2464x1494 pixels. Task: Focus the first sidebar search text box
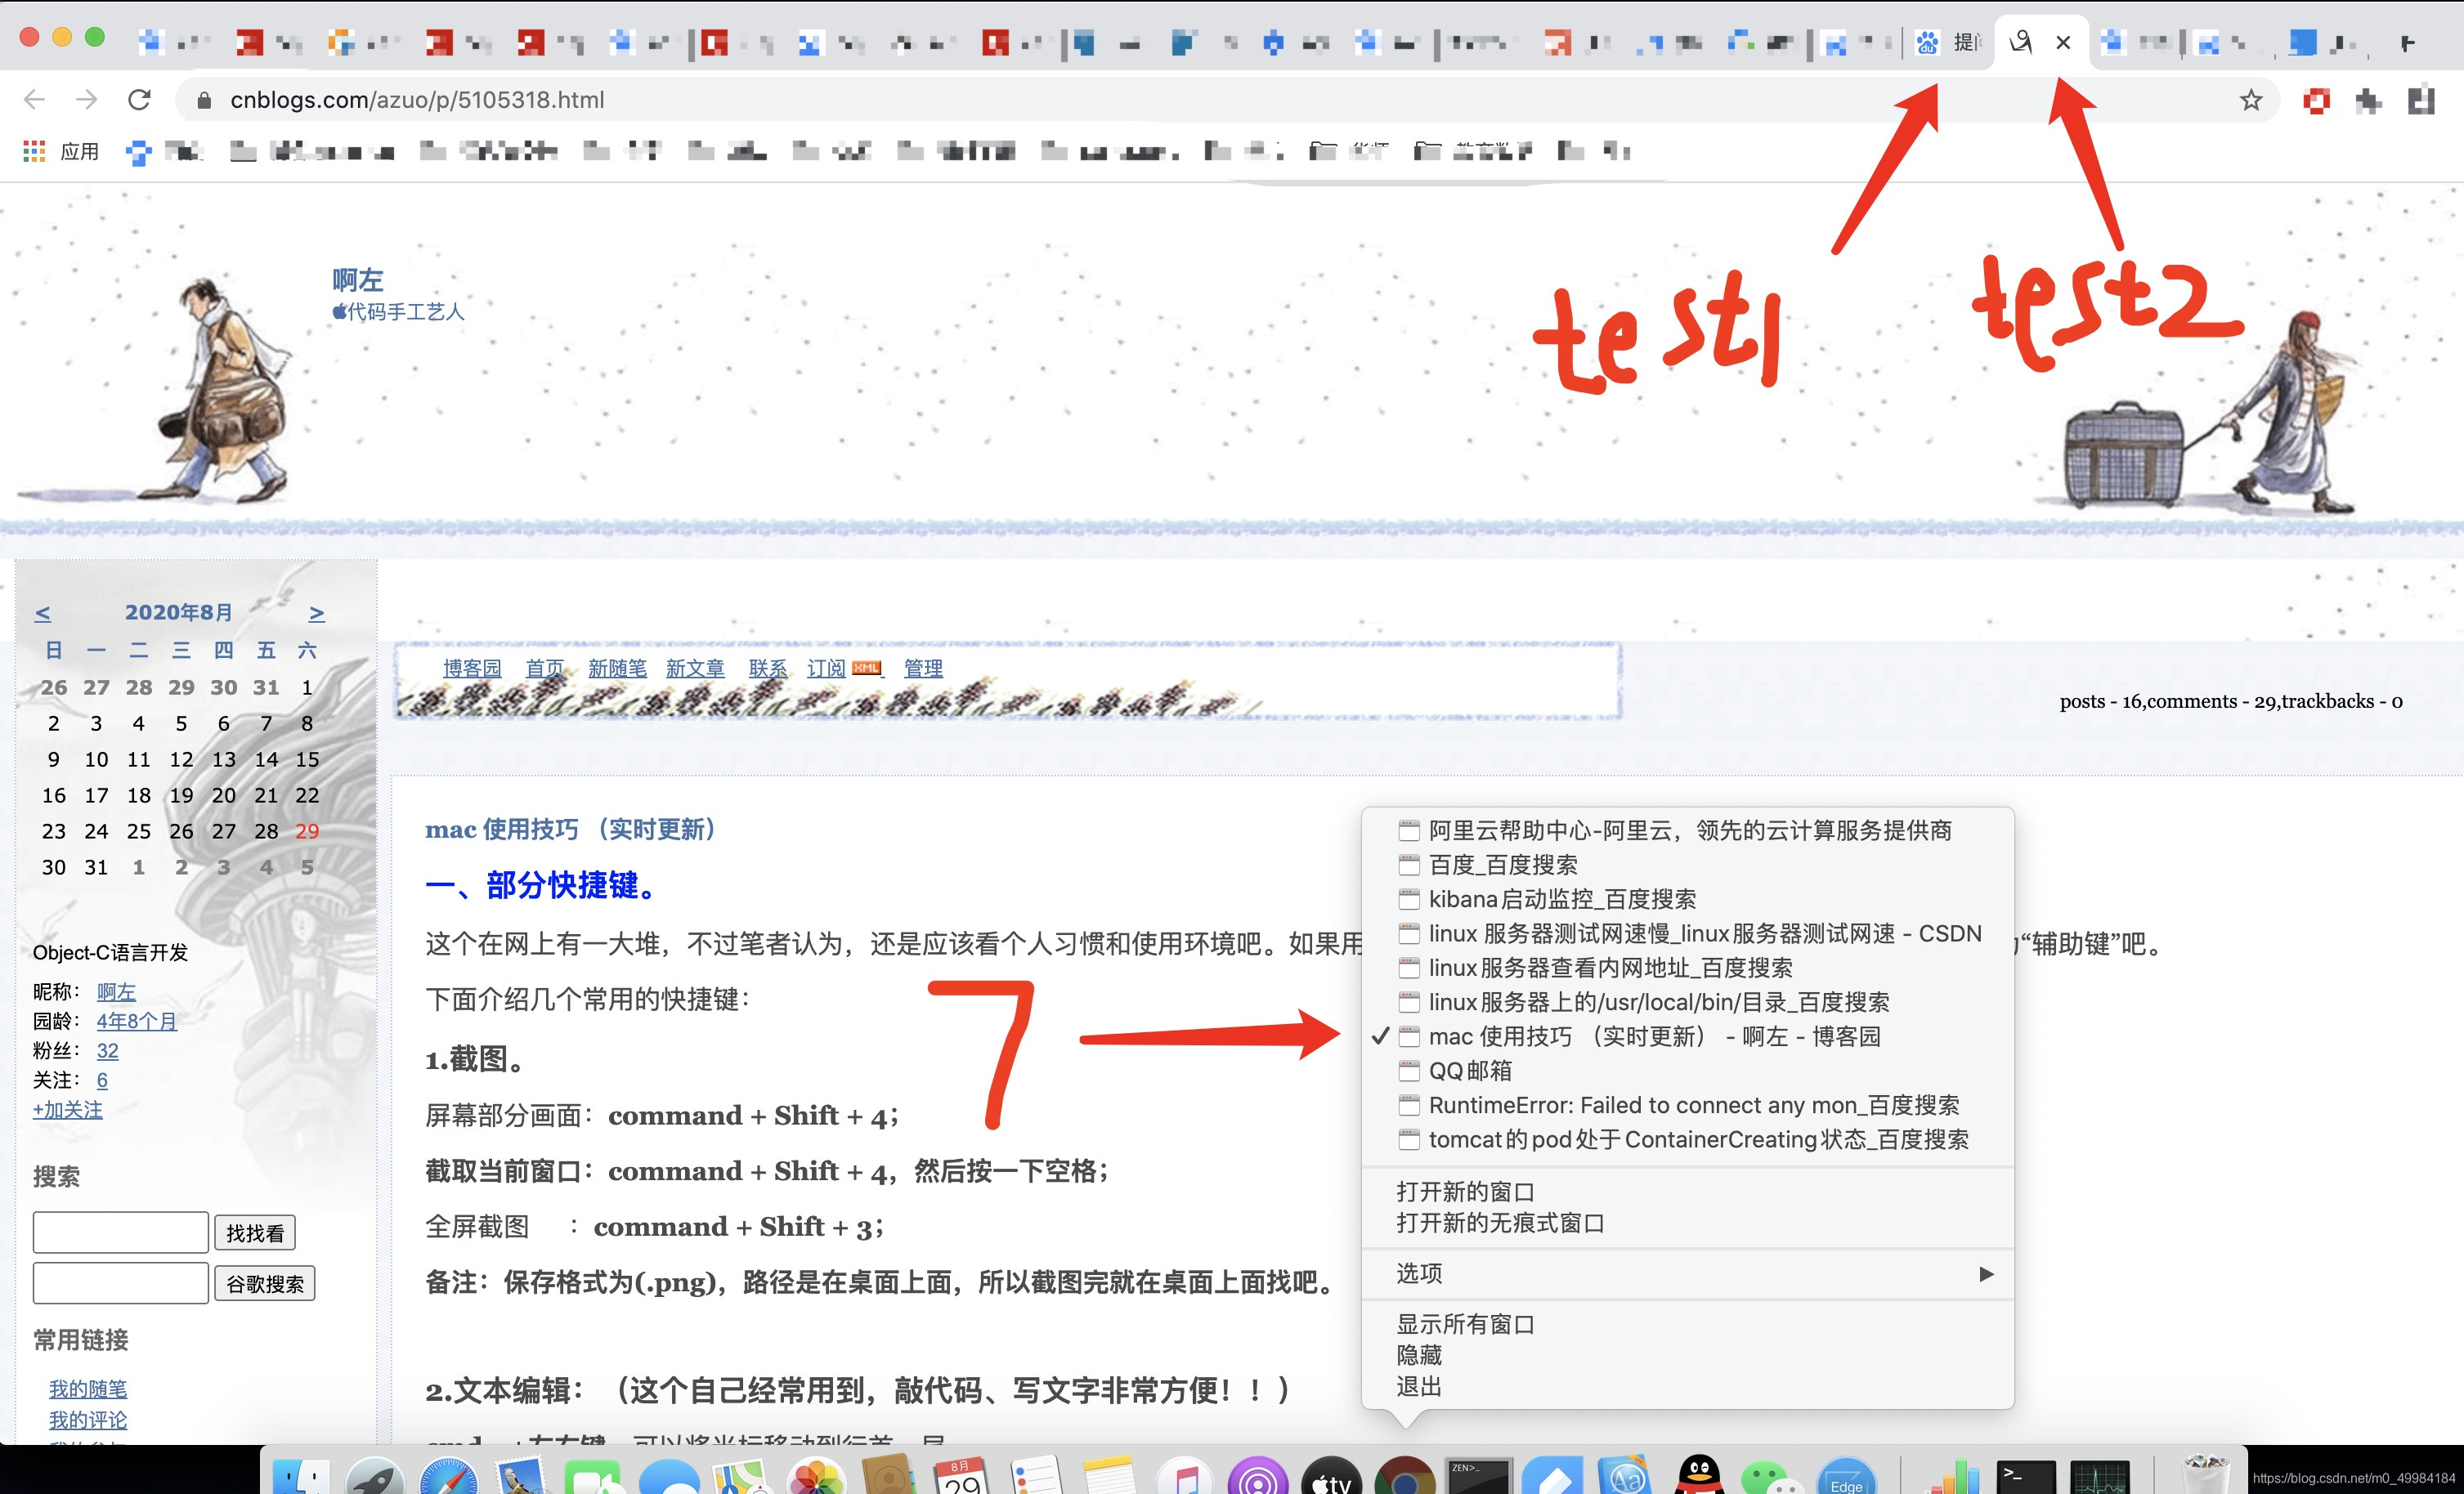click(120, 1232)
